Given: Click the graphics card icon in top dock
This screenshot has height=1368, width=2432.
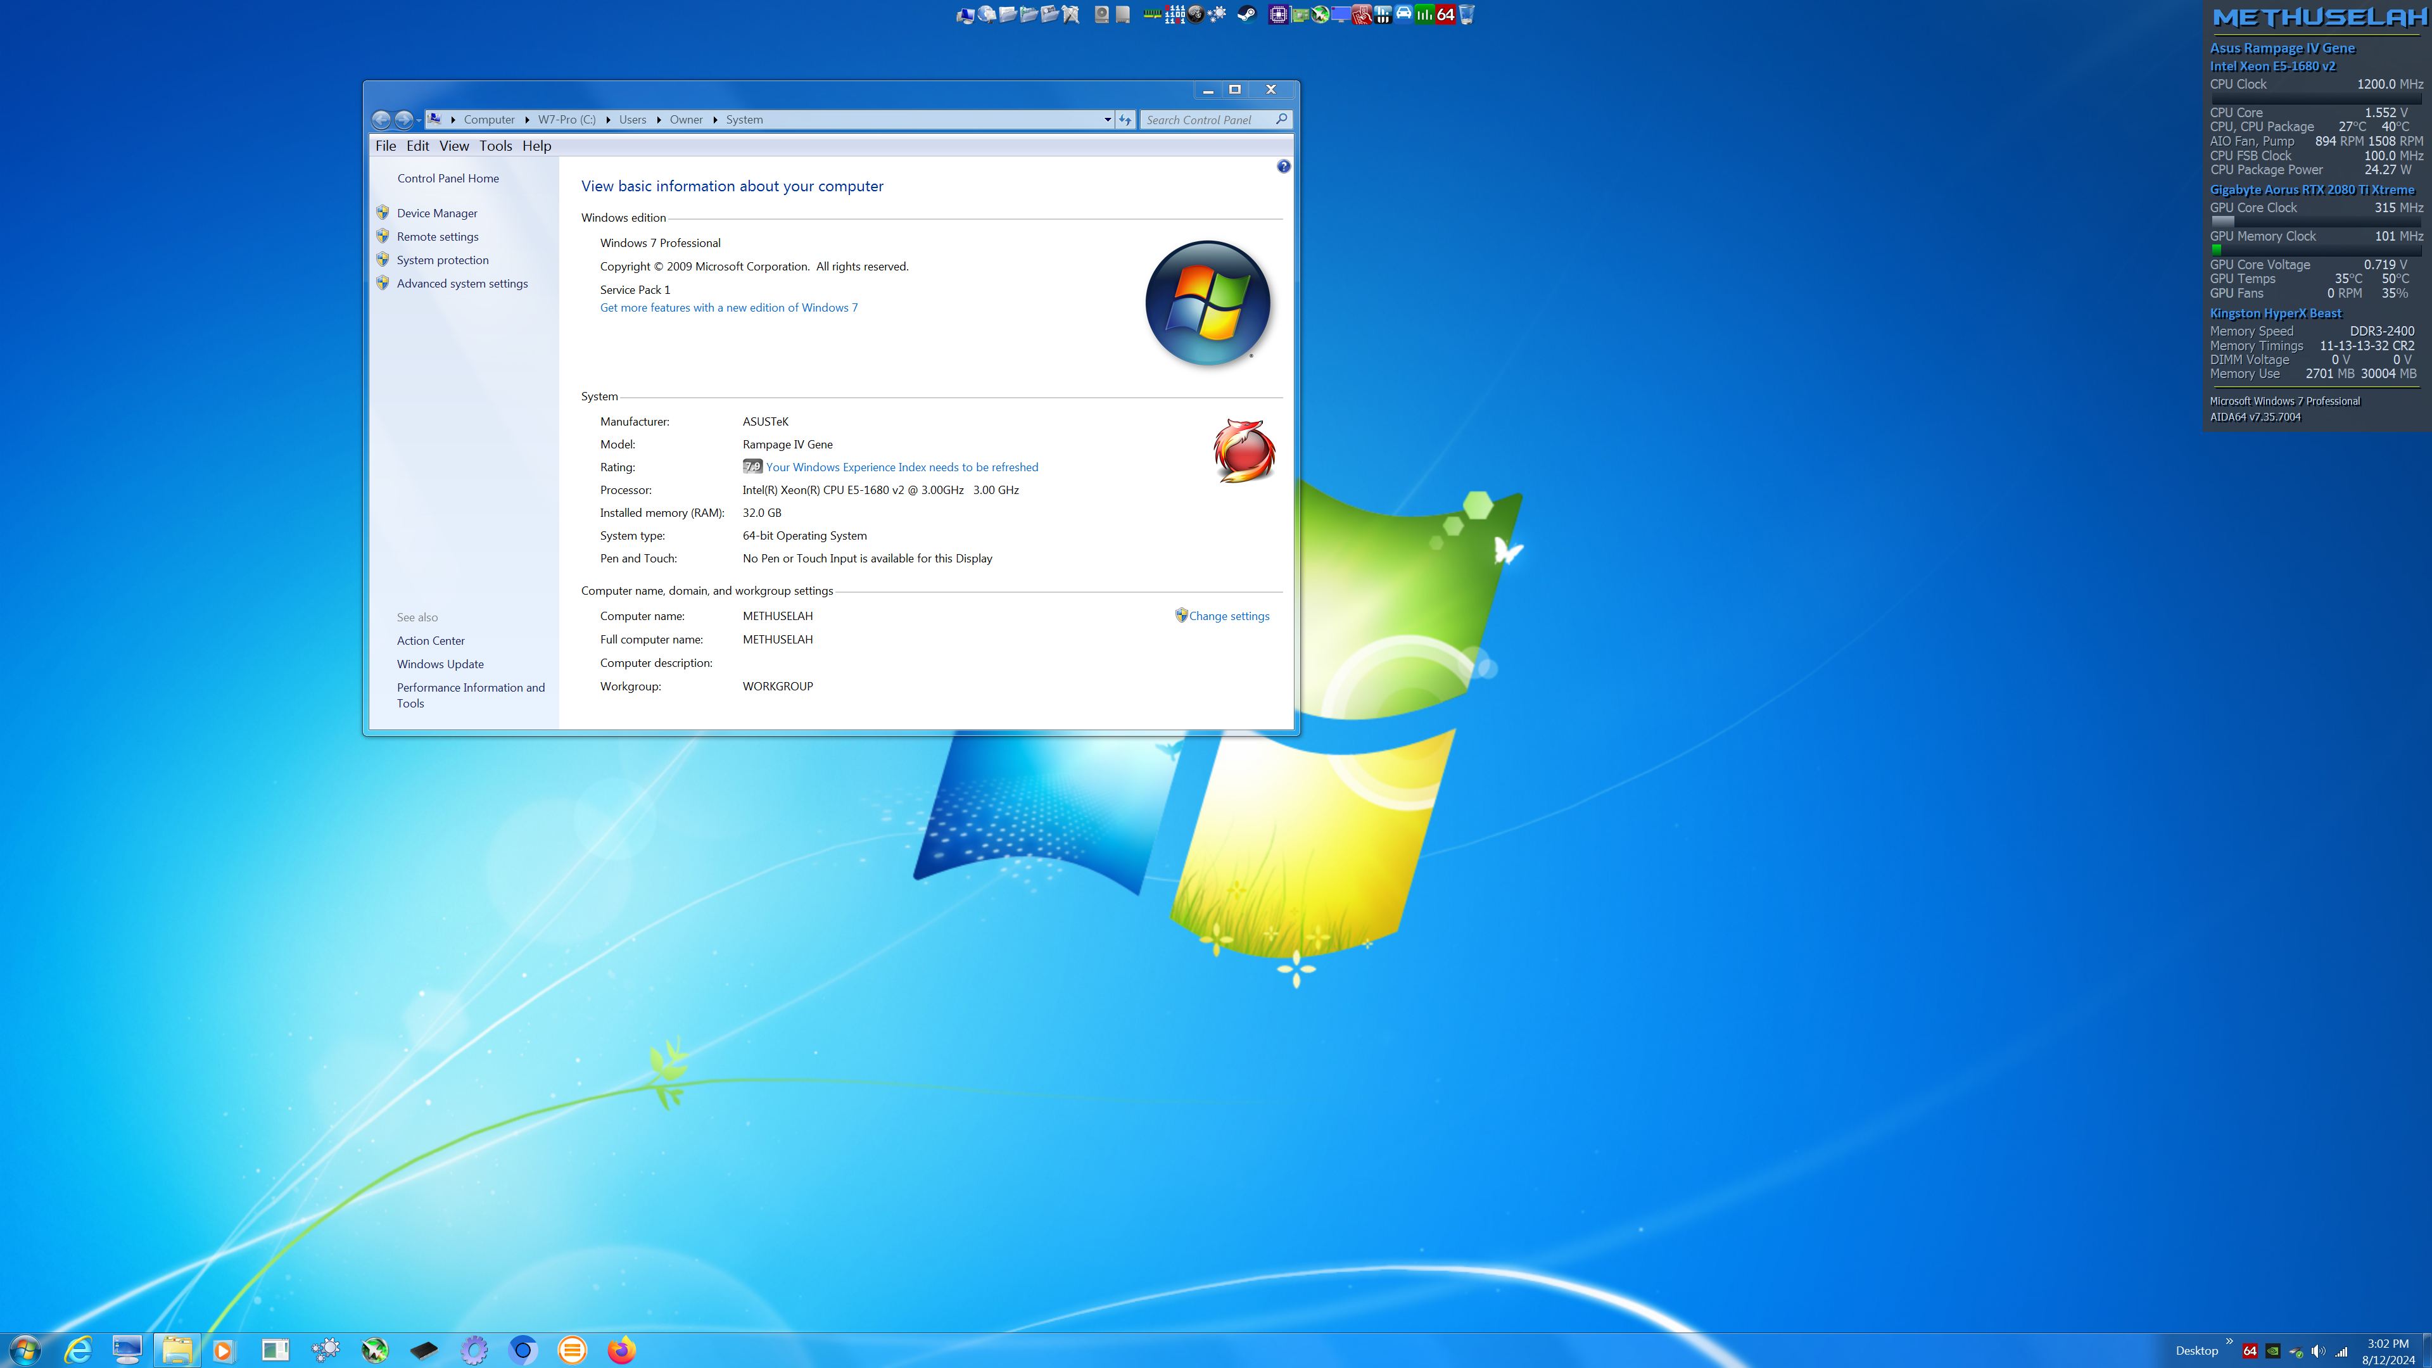Looking at the screenshot, I should click(1300, 15).
